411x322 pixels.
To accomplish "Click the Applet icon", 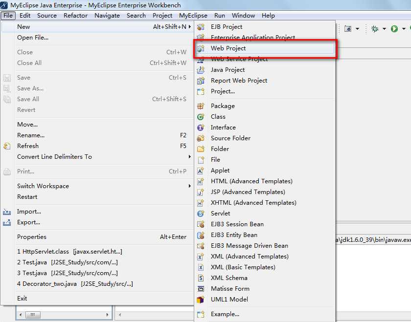I will click(201, 171).
